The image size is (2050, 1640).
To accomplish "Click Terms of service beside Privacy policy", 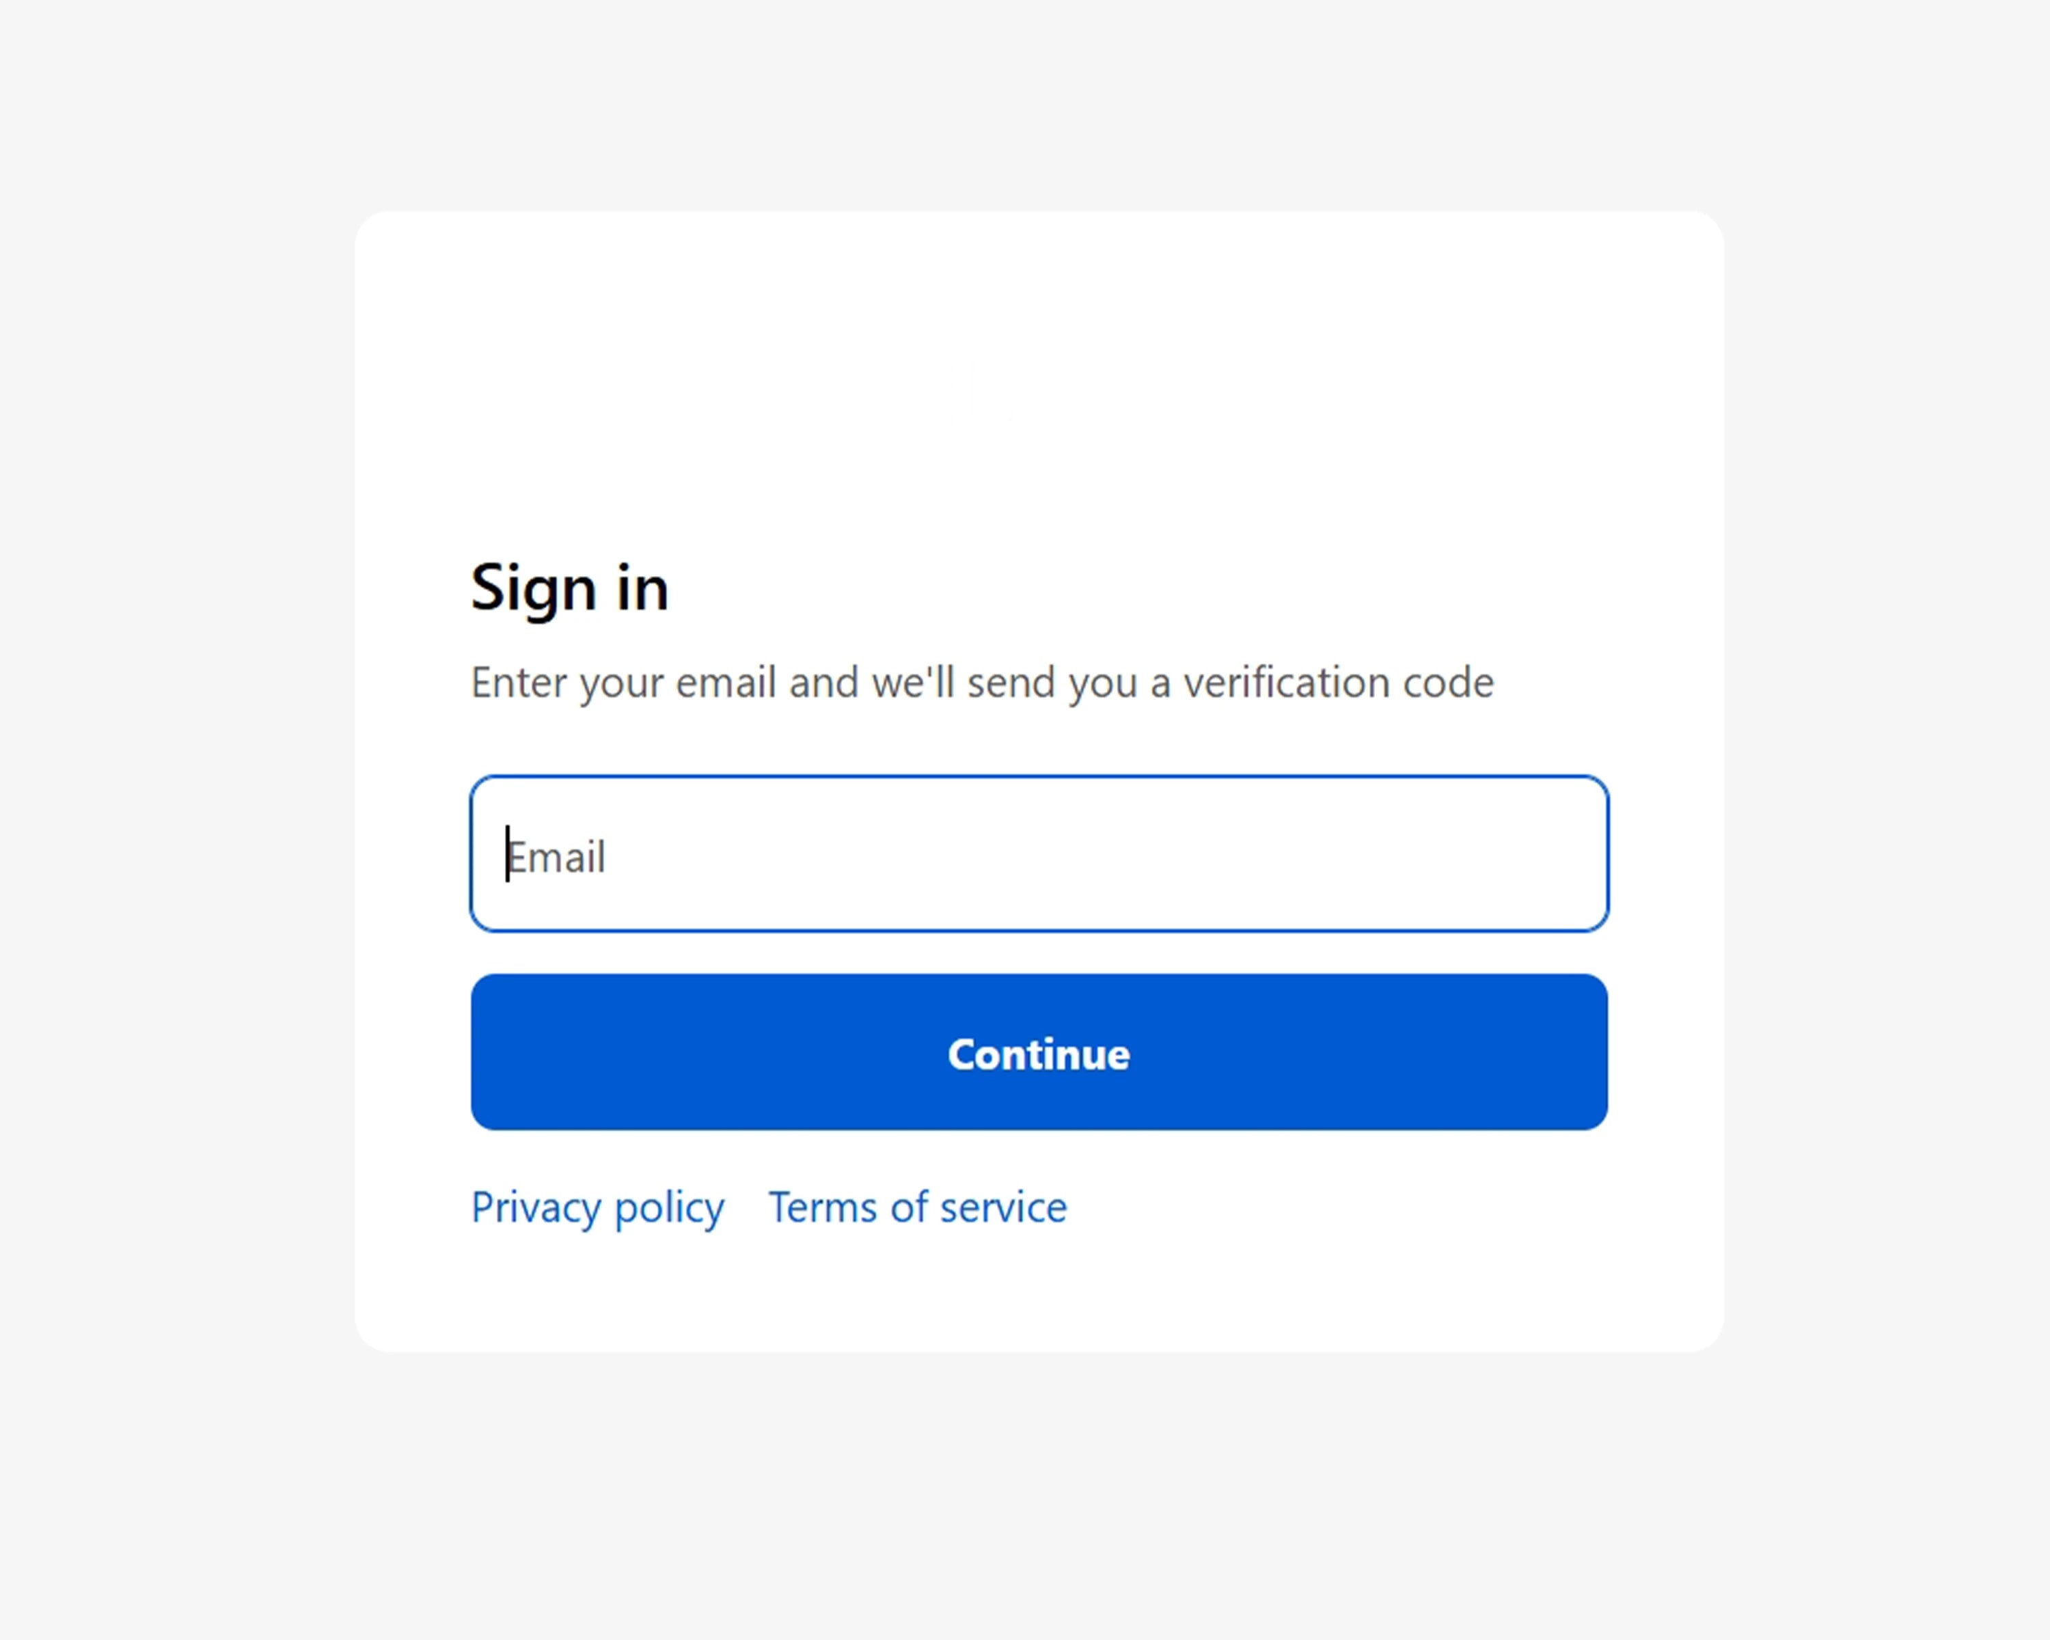I will coord(918,1207).
